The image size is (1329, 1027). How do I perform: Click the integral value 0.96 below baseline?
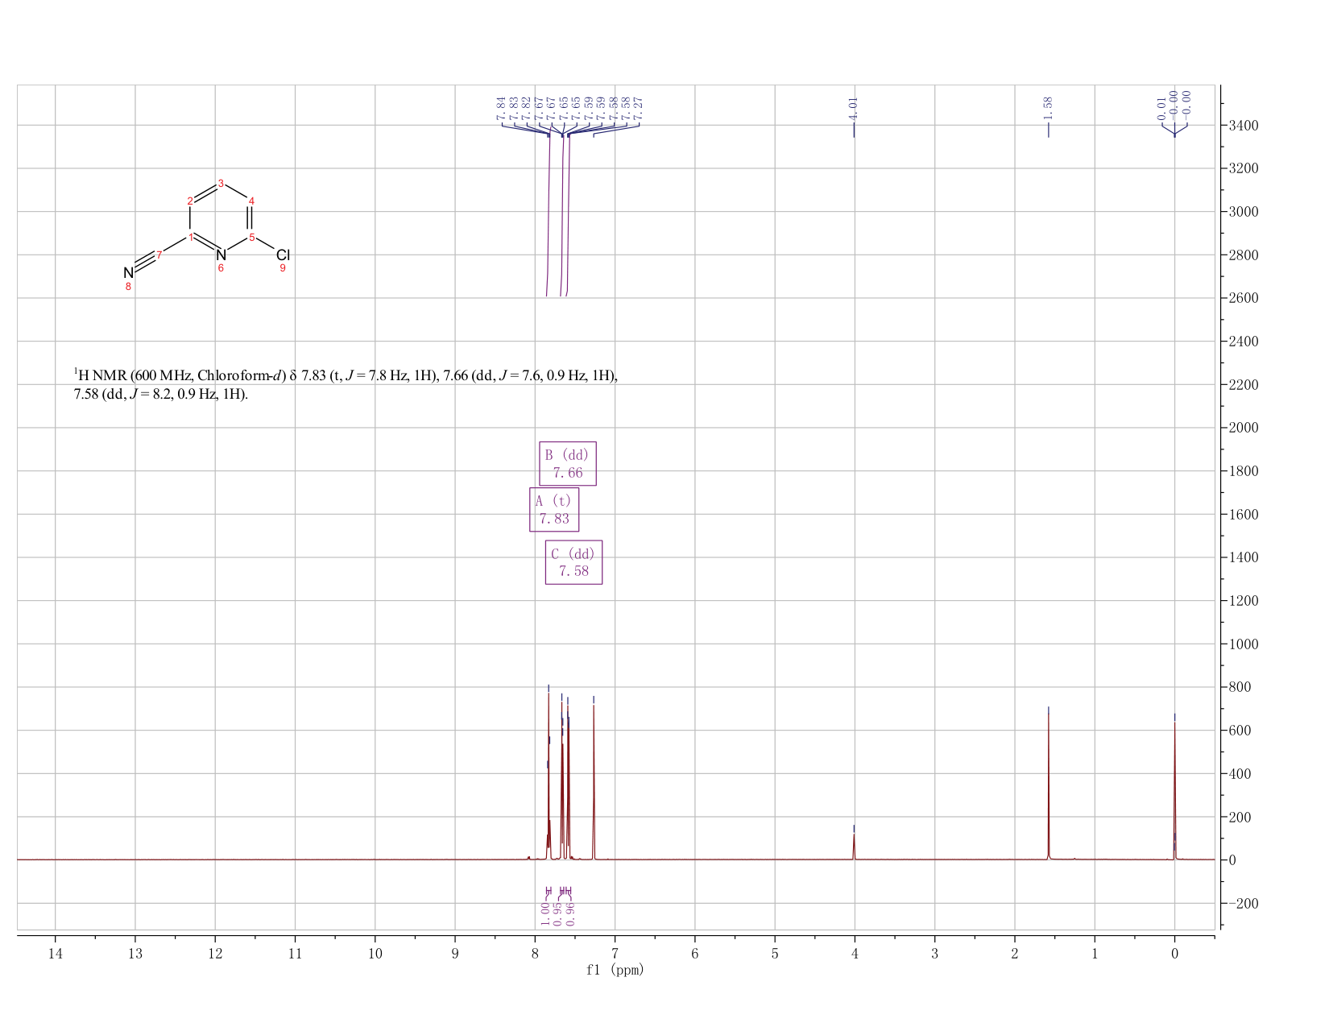click(570, 913)
